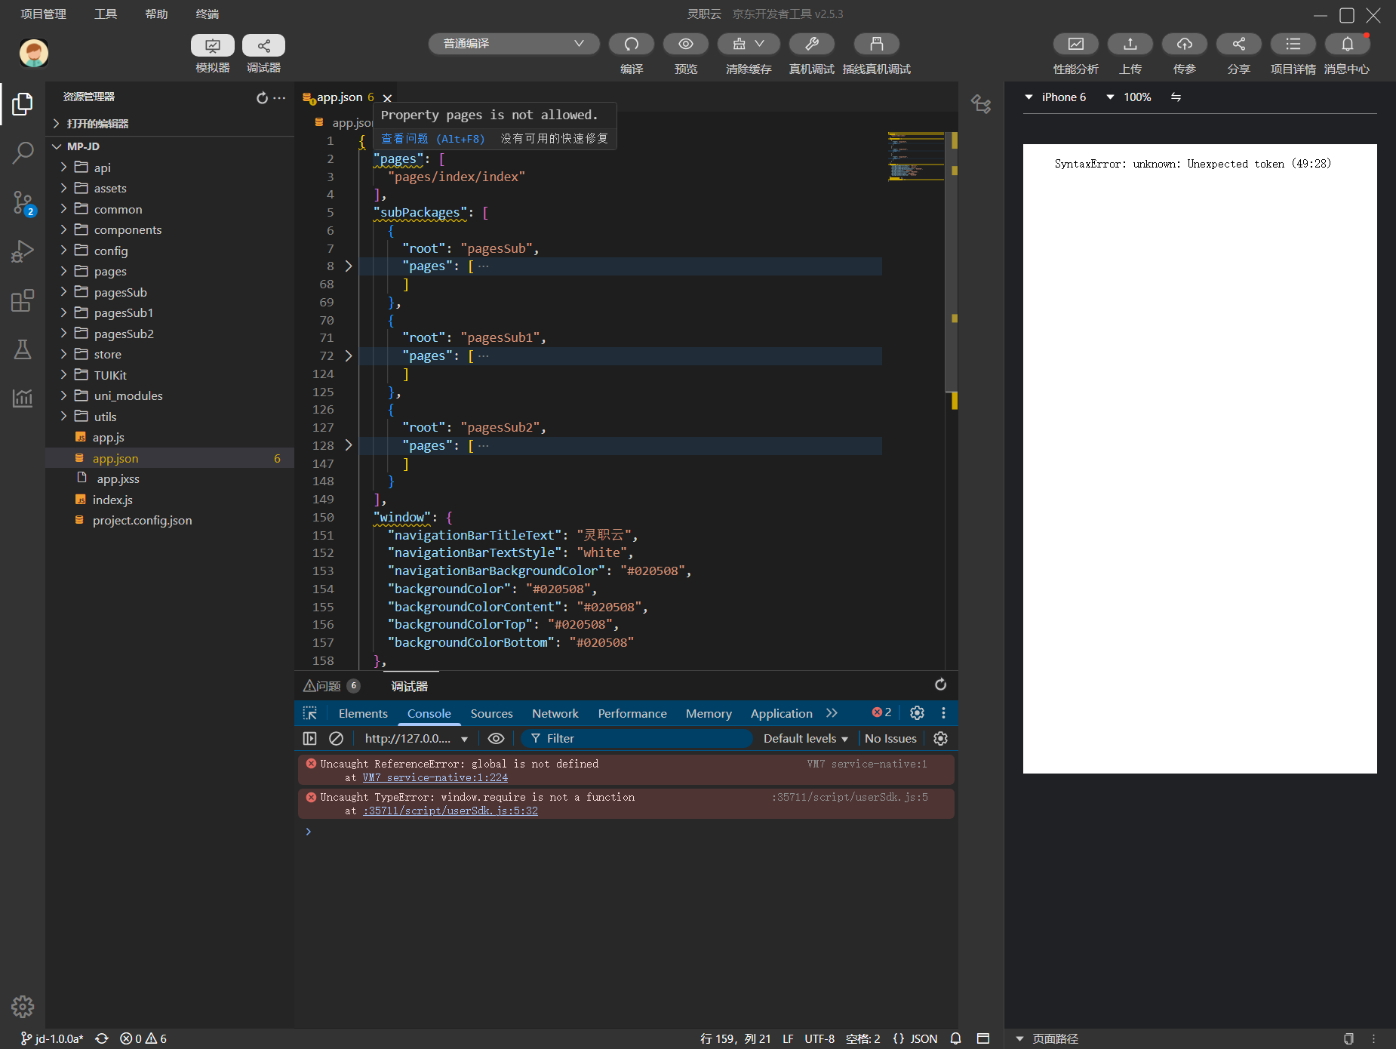
Task: Open the source control sidebar icon
Action: [x=23, y=202]
